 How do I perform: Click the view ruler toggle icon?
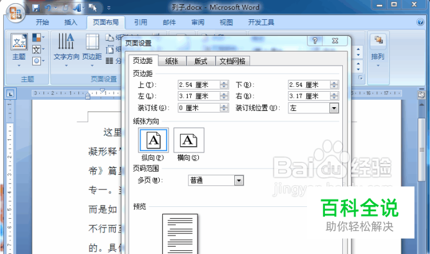pyautogui.click(x=421, y=95)
